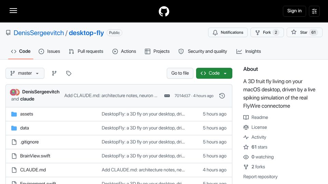Open DenisSergeevitch profile link
The width and height of the screenshot is (328, 184).
[x=39, y=33]
